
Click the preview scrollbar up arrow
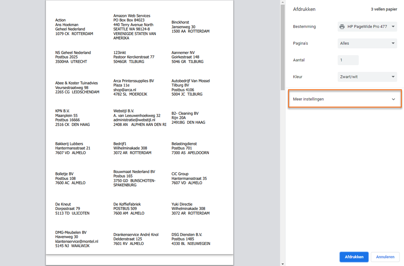click(283, 2)
